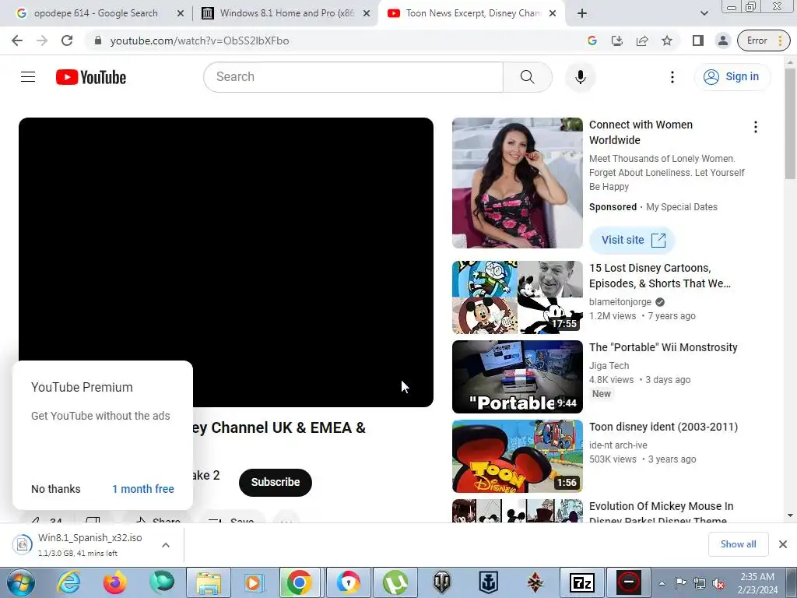Screen dimensions: 797x598
Task: View site info padlock icon
Action: pos(98,40)
